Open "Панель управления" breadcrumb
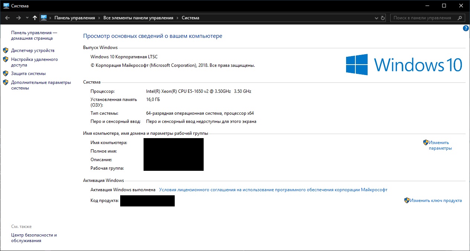The width and height of the screenshot is (470, 251). pos(75,18)
